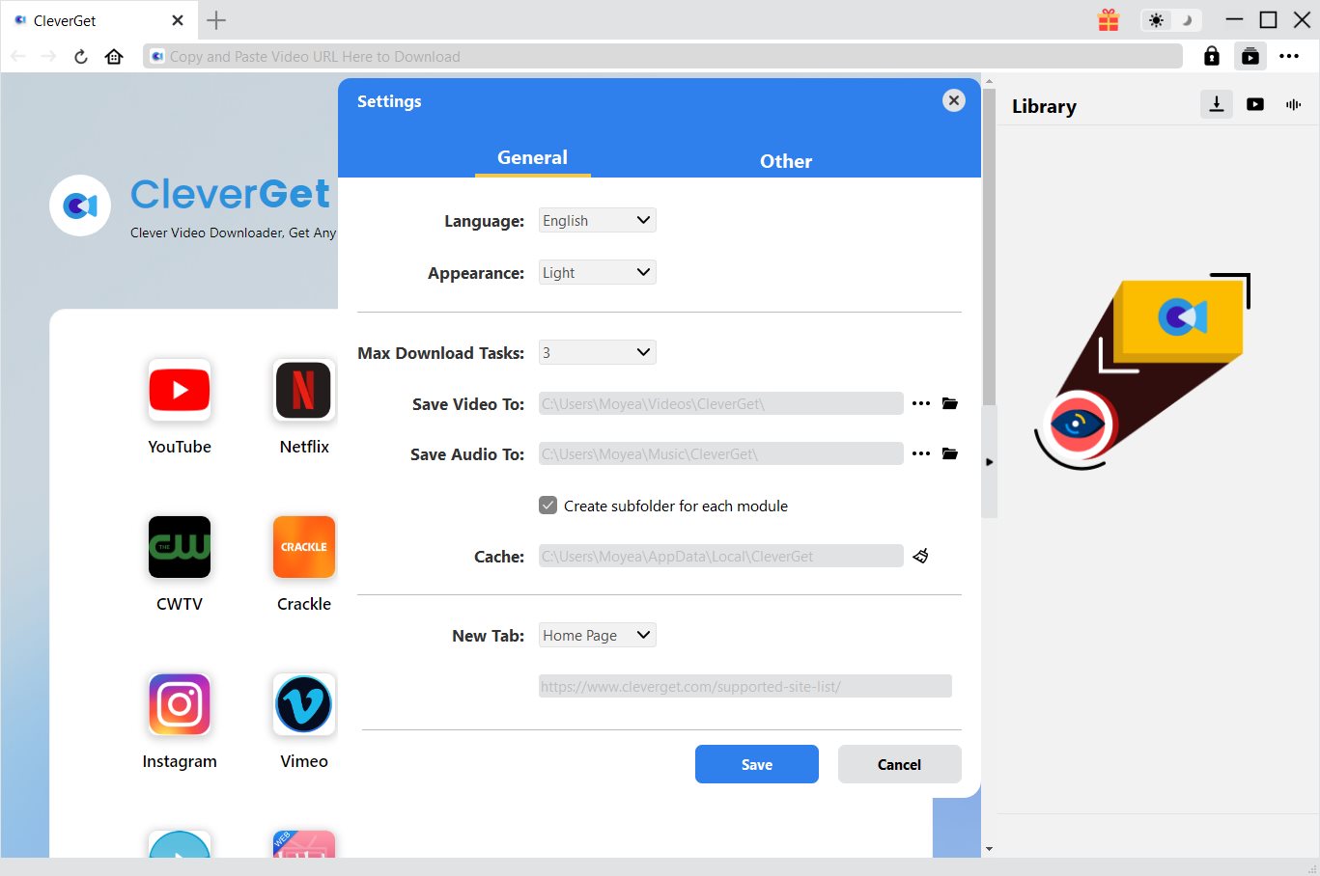Save the current settings
This screenshot has width=1320, height=876.
[x=756, y=763]
